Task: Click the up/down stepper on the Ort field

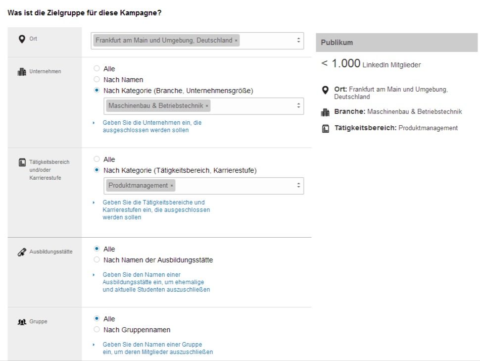Action: (298, 40)
